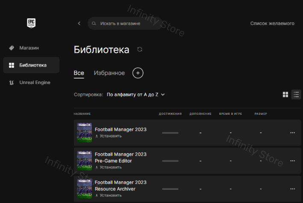Screen dimensions: 303x203
Task: Click the Достижения column header
Action: [x=170, y=114]
